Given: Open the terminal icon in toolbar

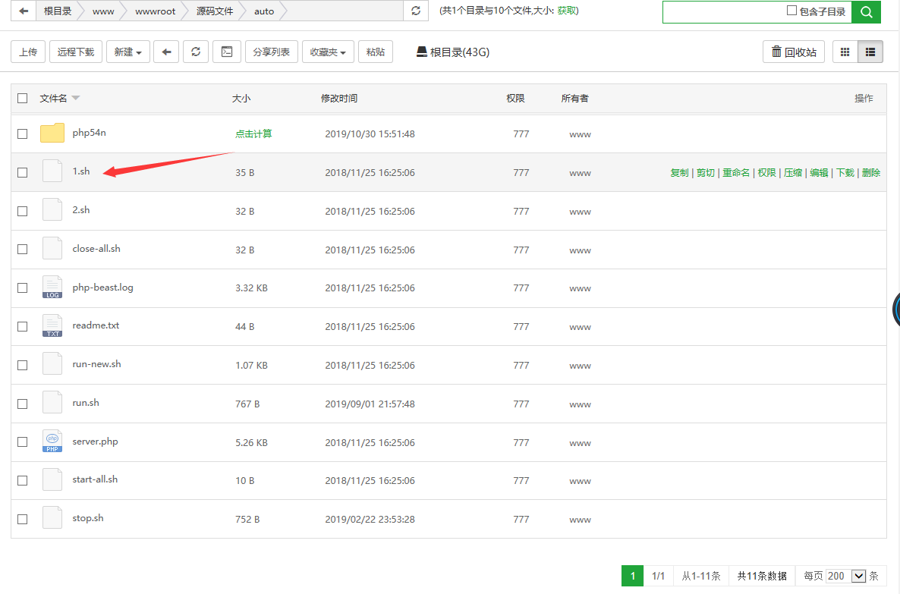Looking at the screenshot, I should click(226, 52).
